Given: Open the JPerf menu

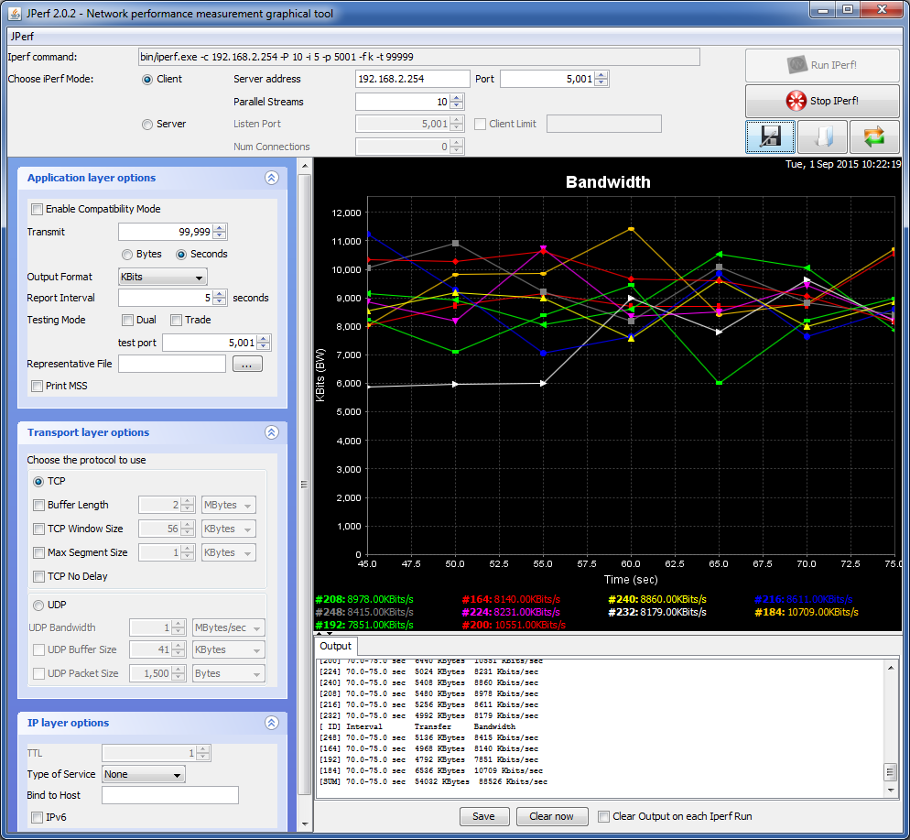Looking at the screenshot, I should [x=21, y=37].
